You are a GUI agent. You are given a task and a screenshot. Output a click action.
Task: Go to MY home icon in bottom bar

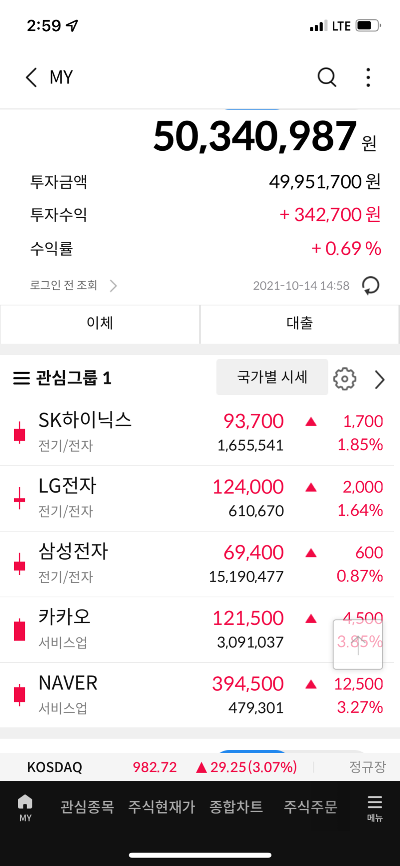pyautogui.click(x=25, y=808)
